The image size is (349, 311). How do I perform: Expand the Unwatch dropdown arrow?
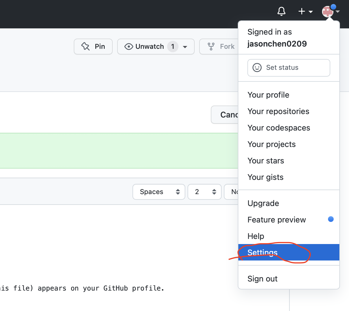185,47
